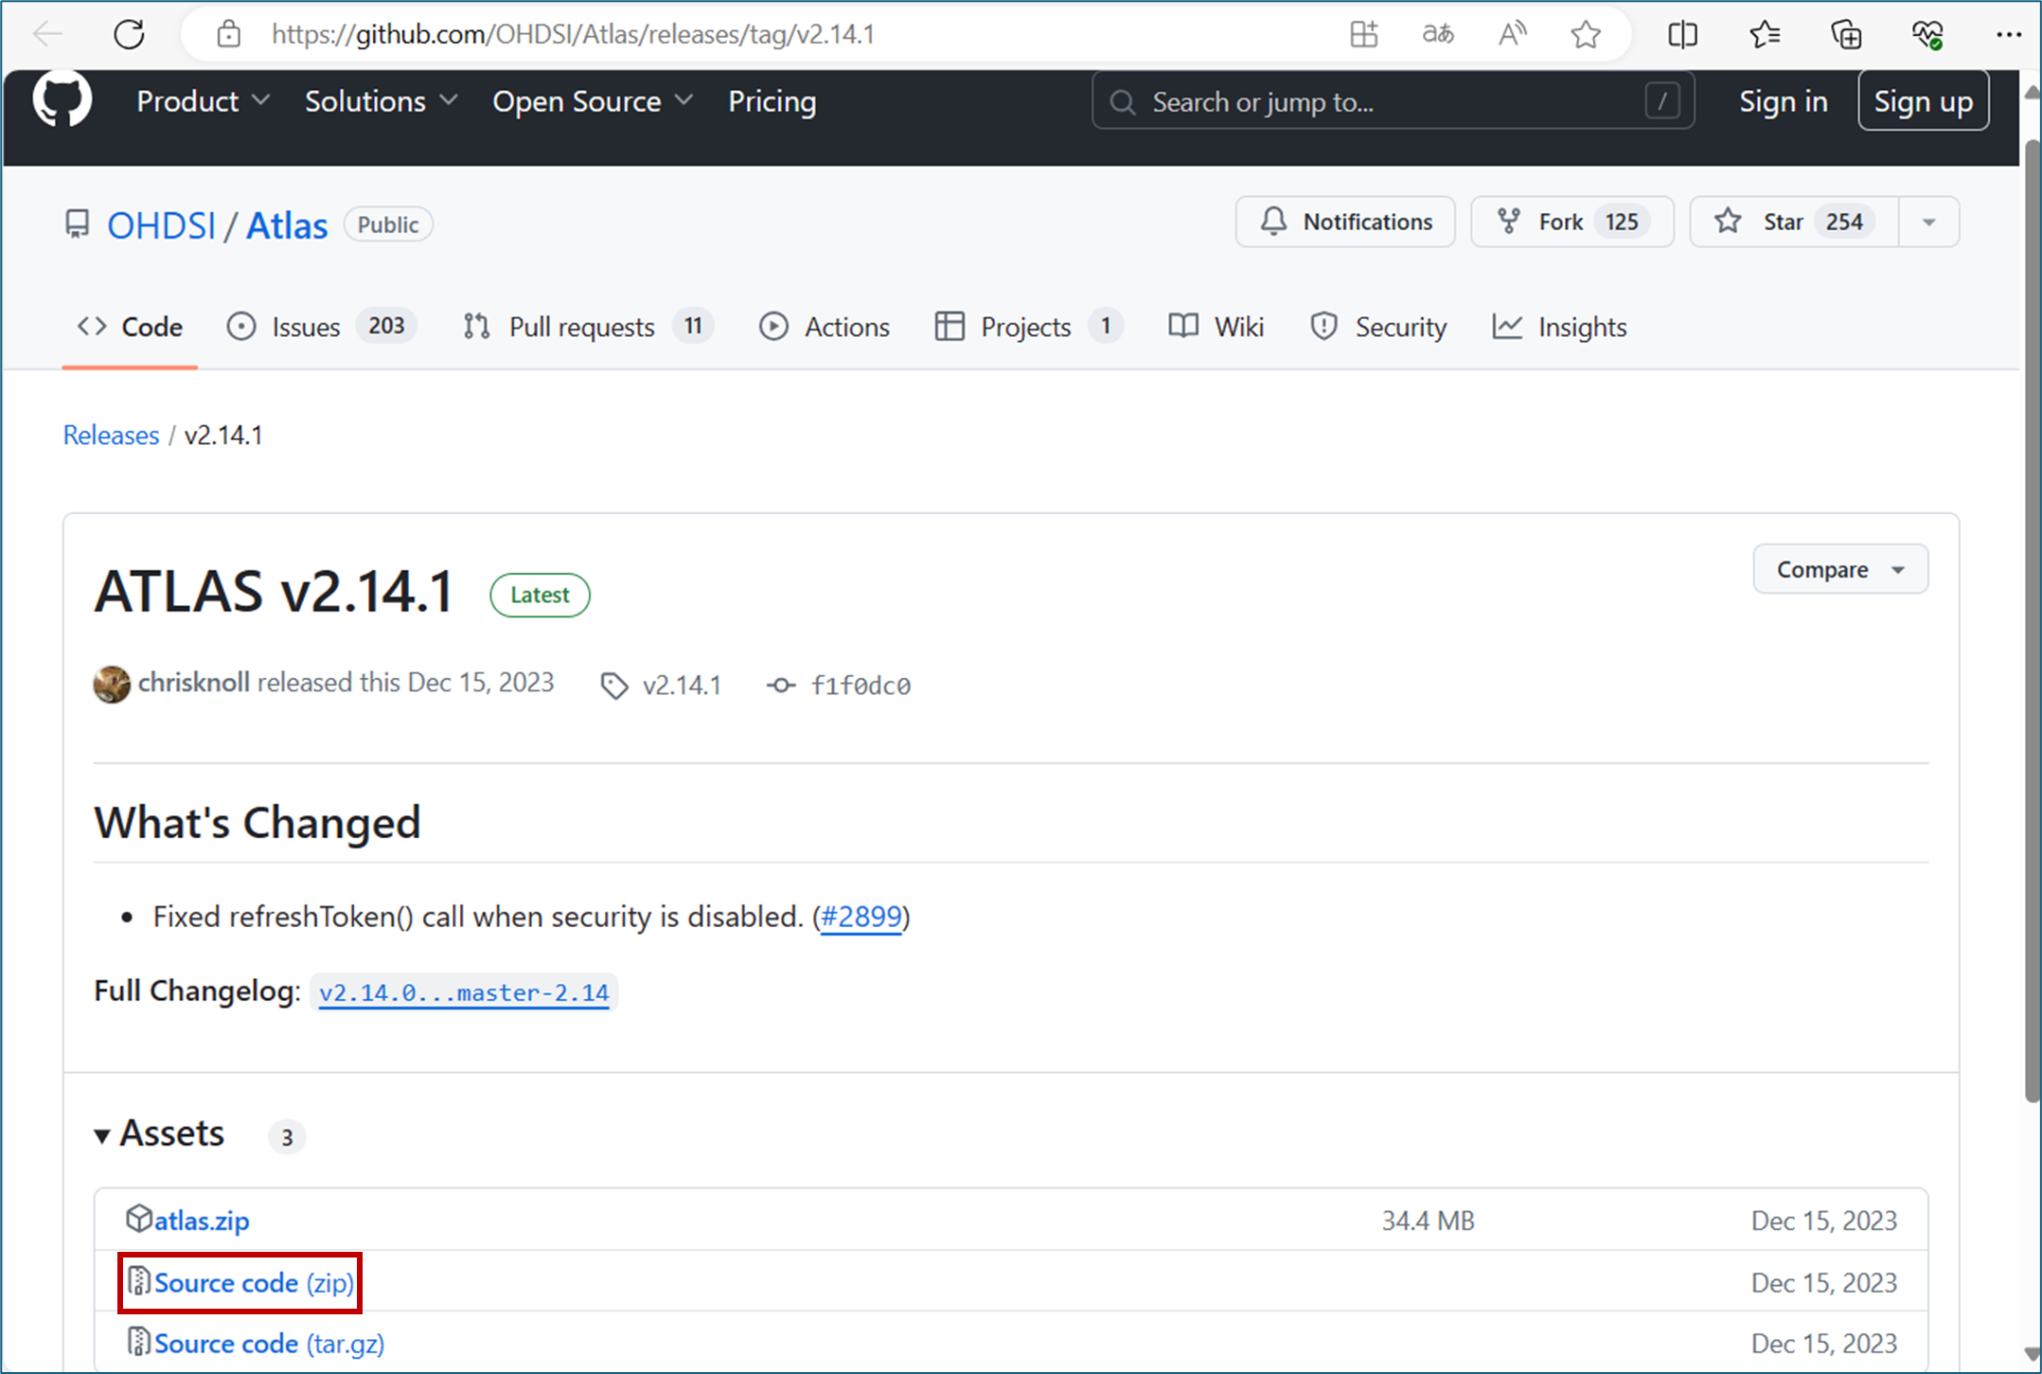Screen dimensions: 2042x1374
Task: Open pull request #2899 link
Action: [x=861, y=917]
